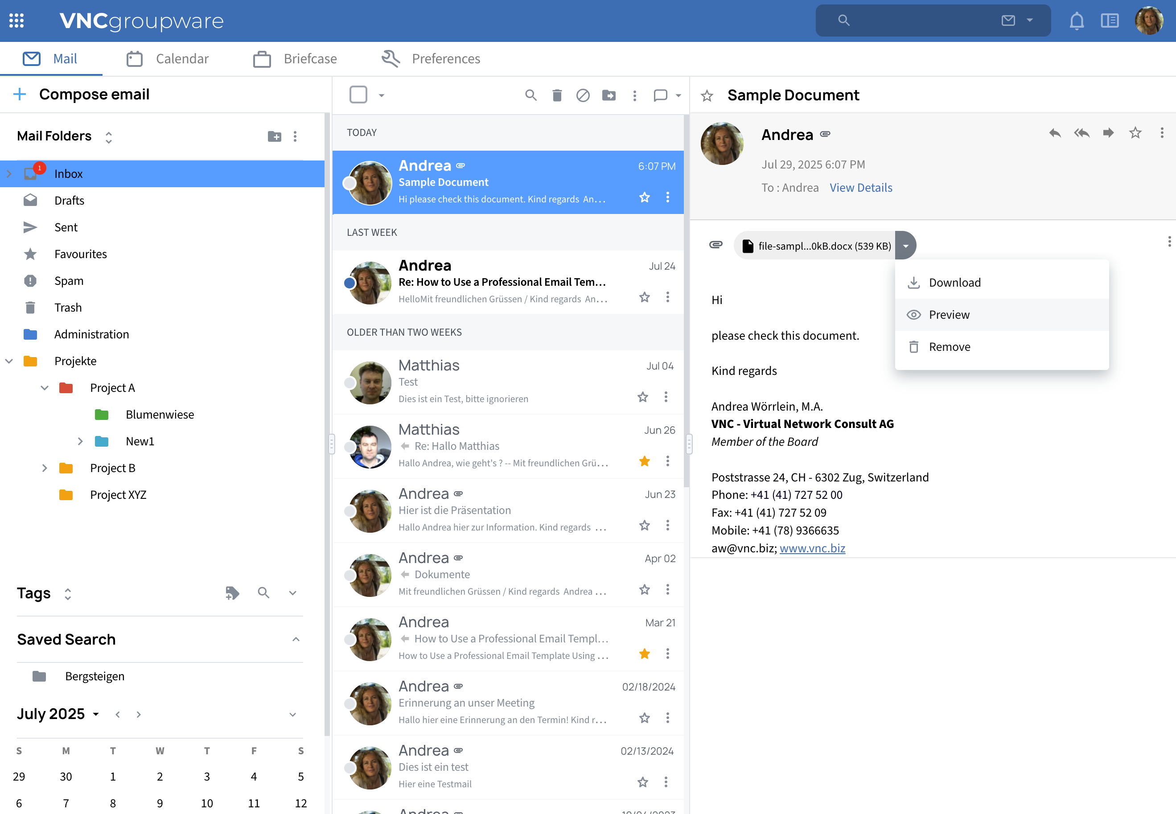The height and width of the screenshot is (814, 1176).
Task: Open the Preferences tab
Action: 431,59
